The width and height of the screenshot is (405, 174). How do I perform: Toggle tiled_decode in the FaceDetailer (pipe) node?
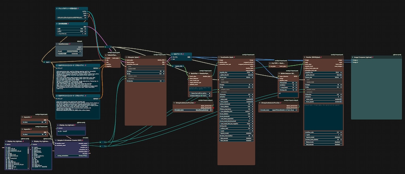[x=237, y=141]
